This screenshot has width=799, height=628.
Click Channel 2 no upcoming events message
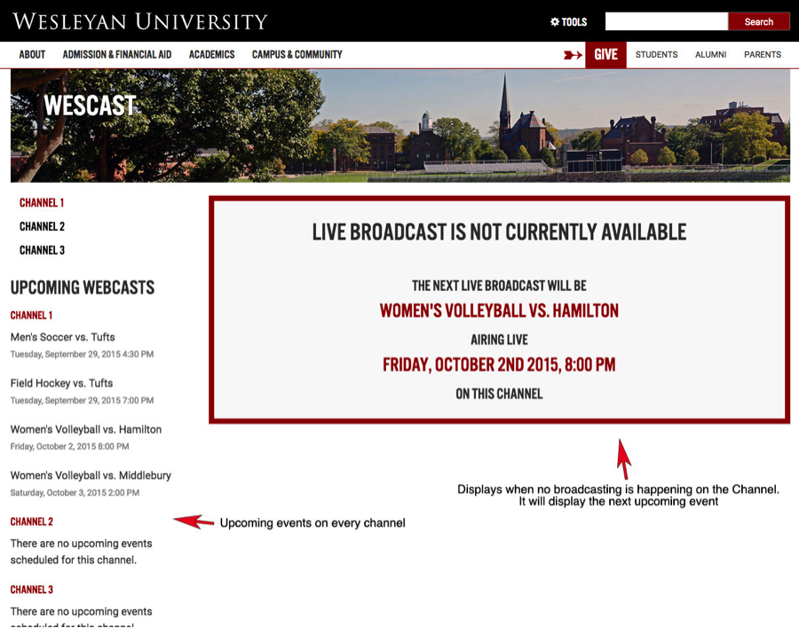82,552
